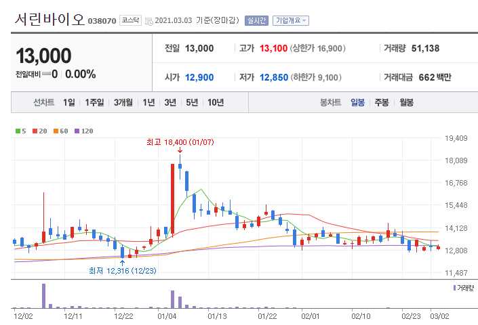478x325 pixels.
Task: Click the stock name 서린바이오
Action: pyautogui.click(x=49, y=20)
